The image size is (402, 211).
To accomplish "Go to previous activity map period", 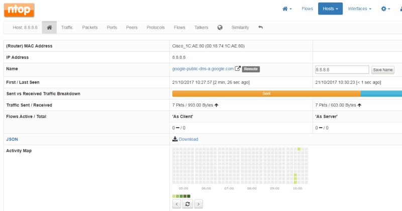I will pos(177,204).
